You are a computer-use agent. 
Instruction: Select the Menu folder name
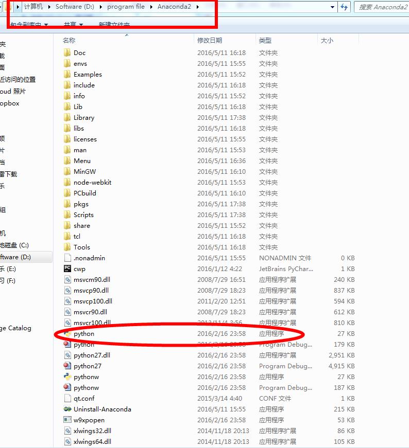tap(82, 160)
